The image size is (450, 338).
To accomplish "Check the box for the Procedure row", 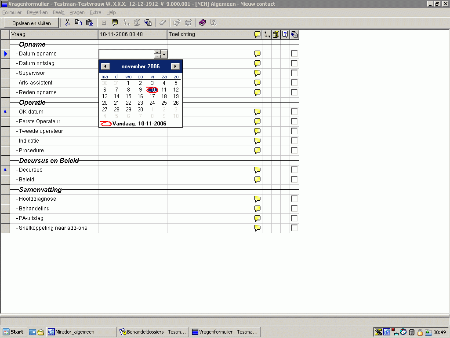I will (x=294, y=151).
